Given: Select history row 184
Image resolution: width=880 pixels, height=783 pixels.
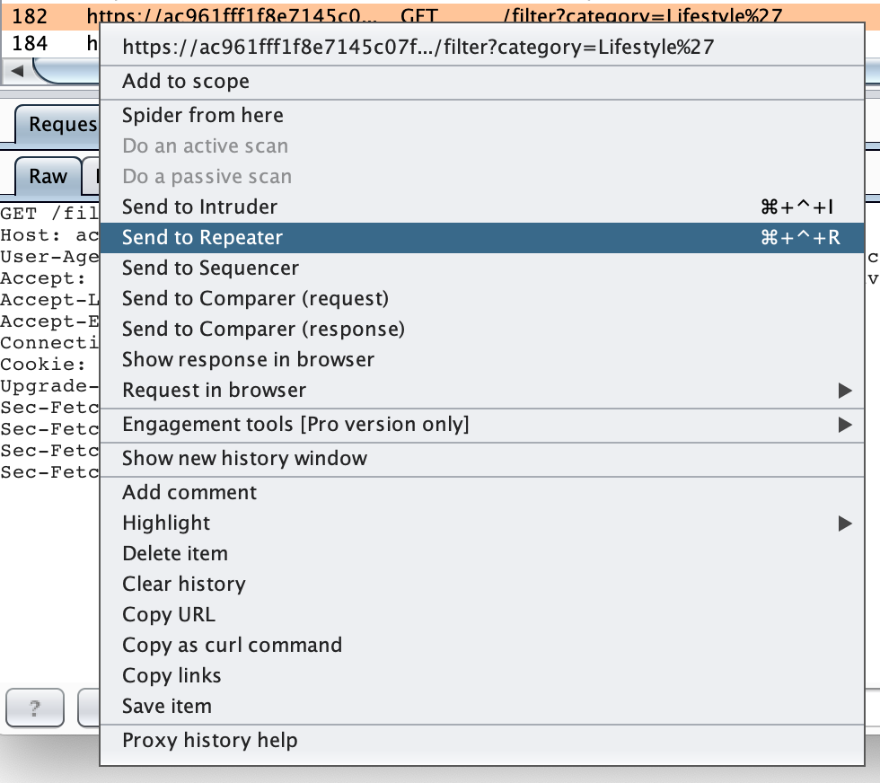Looking at the screenshot, I should click(x=50, y=43).
